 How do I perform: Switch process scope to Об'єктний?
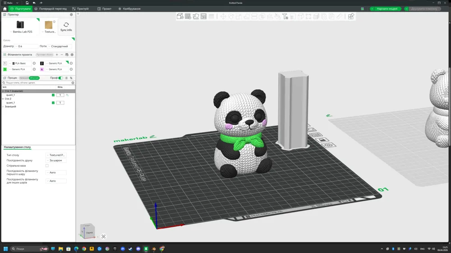[34, 78]
